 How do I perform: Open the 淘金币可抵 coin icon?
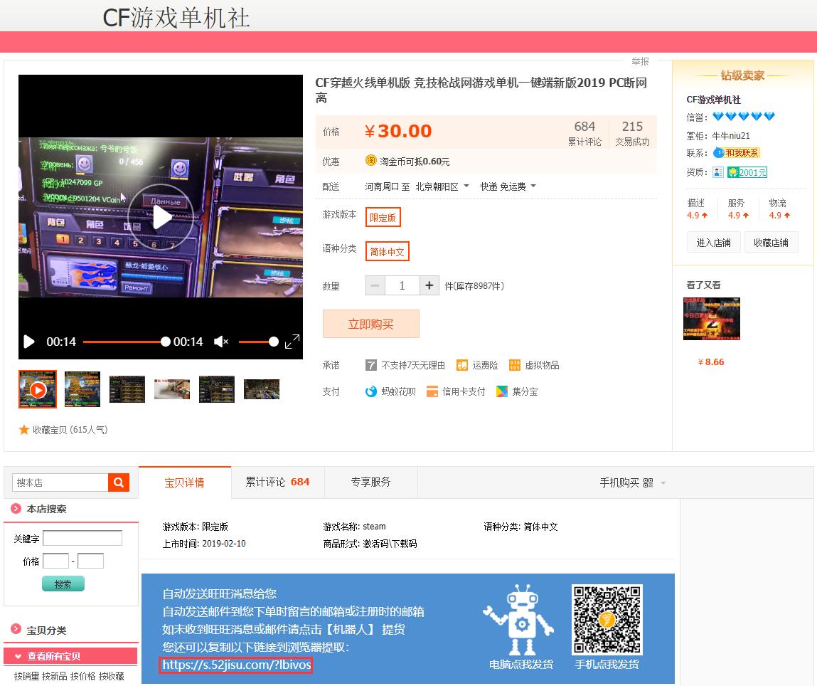370,161
